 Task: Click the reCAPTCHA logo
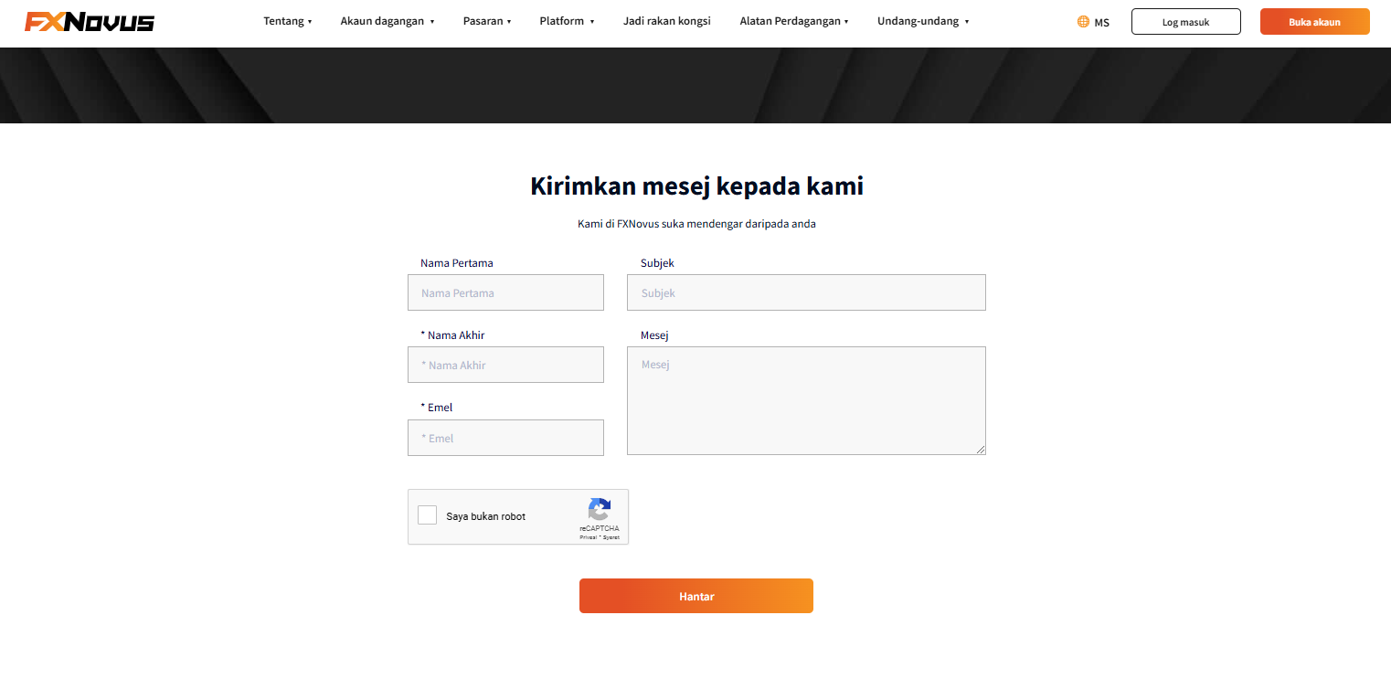pyautogui.click(x=599, y=510)
